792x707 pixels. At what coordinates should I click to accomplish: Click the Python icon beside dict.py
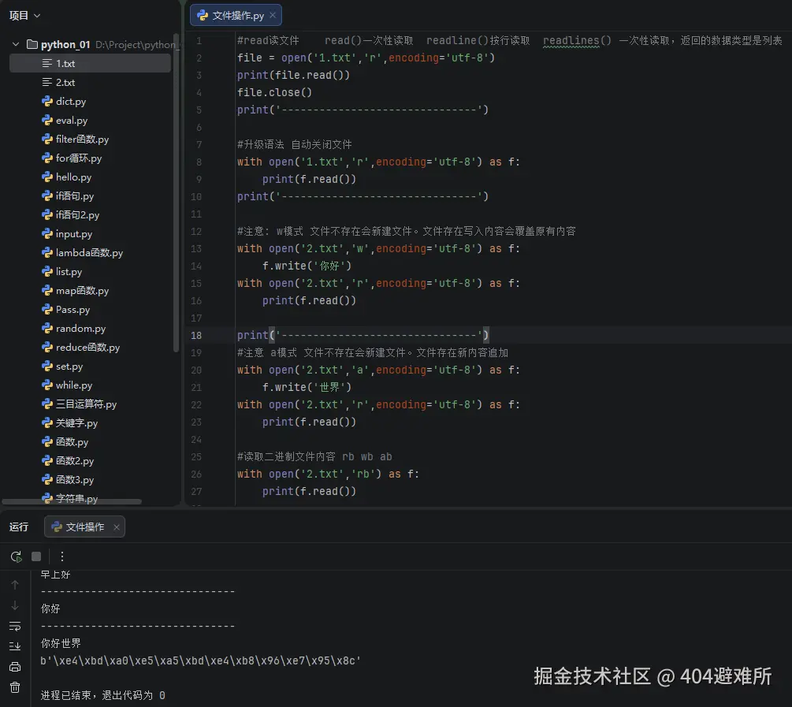click(47, 101)
